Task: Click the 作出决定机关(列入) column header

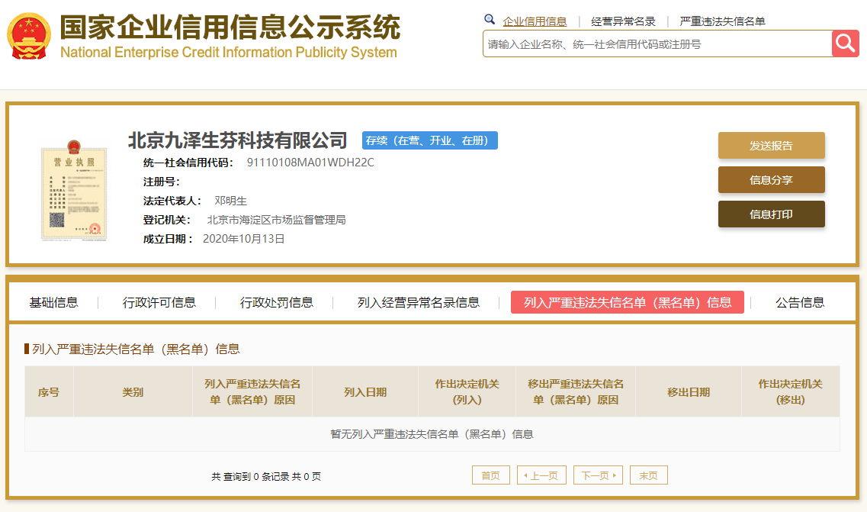Action: tap(467, 392)
